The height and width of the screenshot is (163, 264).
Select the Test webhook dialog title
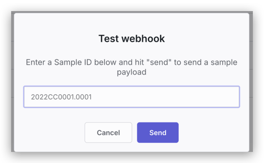point(132,38)
